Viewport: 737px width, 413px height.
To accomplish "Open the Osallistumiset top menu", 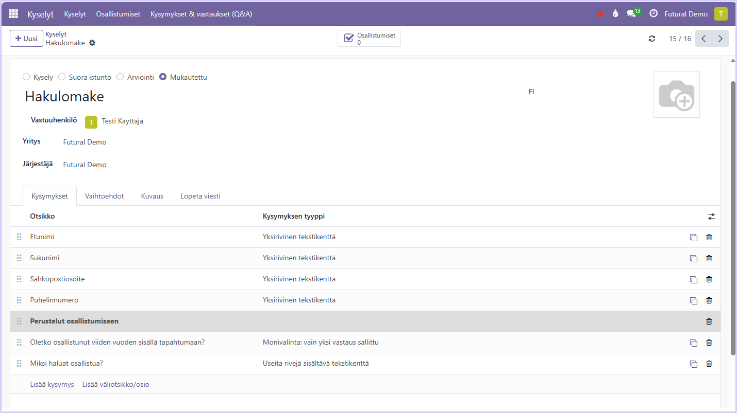I will (118, 14).
